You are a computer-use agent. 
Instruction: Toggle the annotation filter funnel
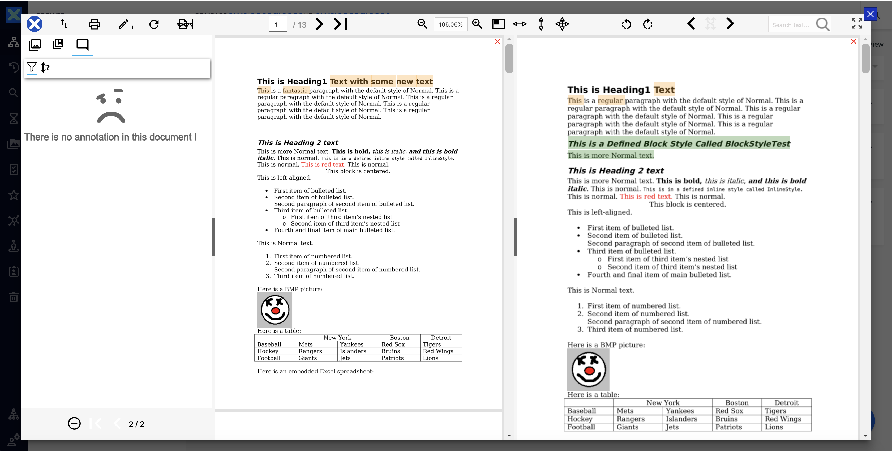(32, 67)
